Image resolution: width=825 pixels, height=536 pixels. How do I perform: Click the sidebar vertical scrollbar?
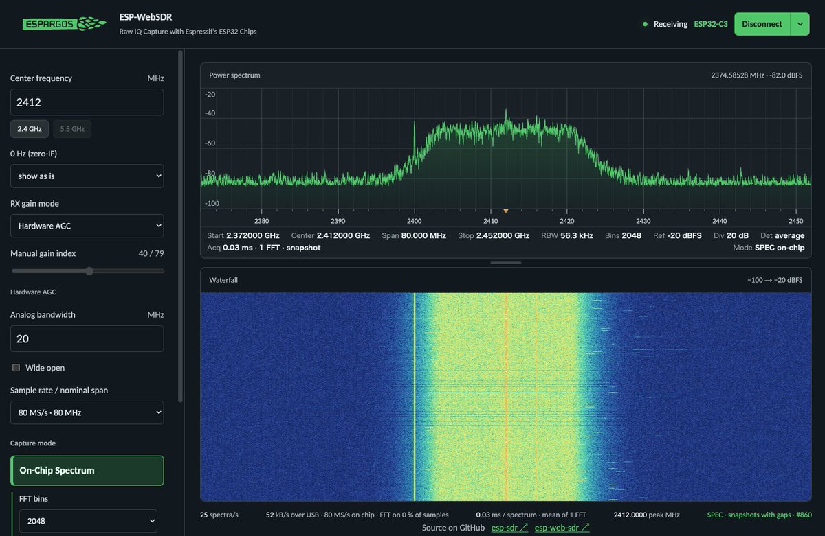[x=181, y=226]
